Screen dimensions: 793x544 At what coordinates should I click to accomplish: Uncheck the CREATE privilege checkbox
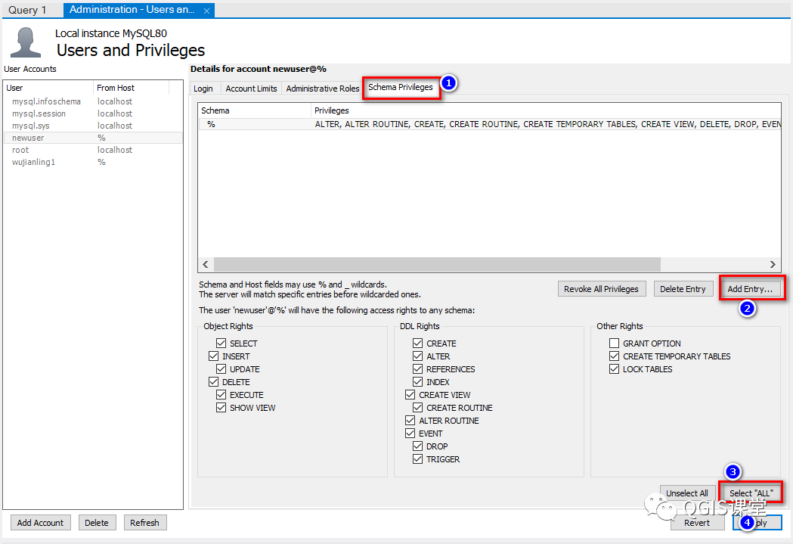coord(418,343)
